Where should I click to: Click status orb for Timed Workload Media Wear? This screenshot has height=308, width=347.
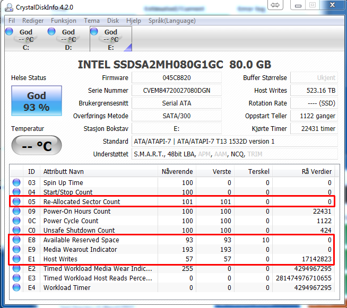tap(16, 268)
